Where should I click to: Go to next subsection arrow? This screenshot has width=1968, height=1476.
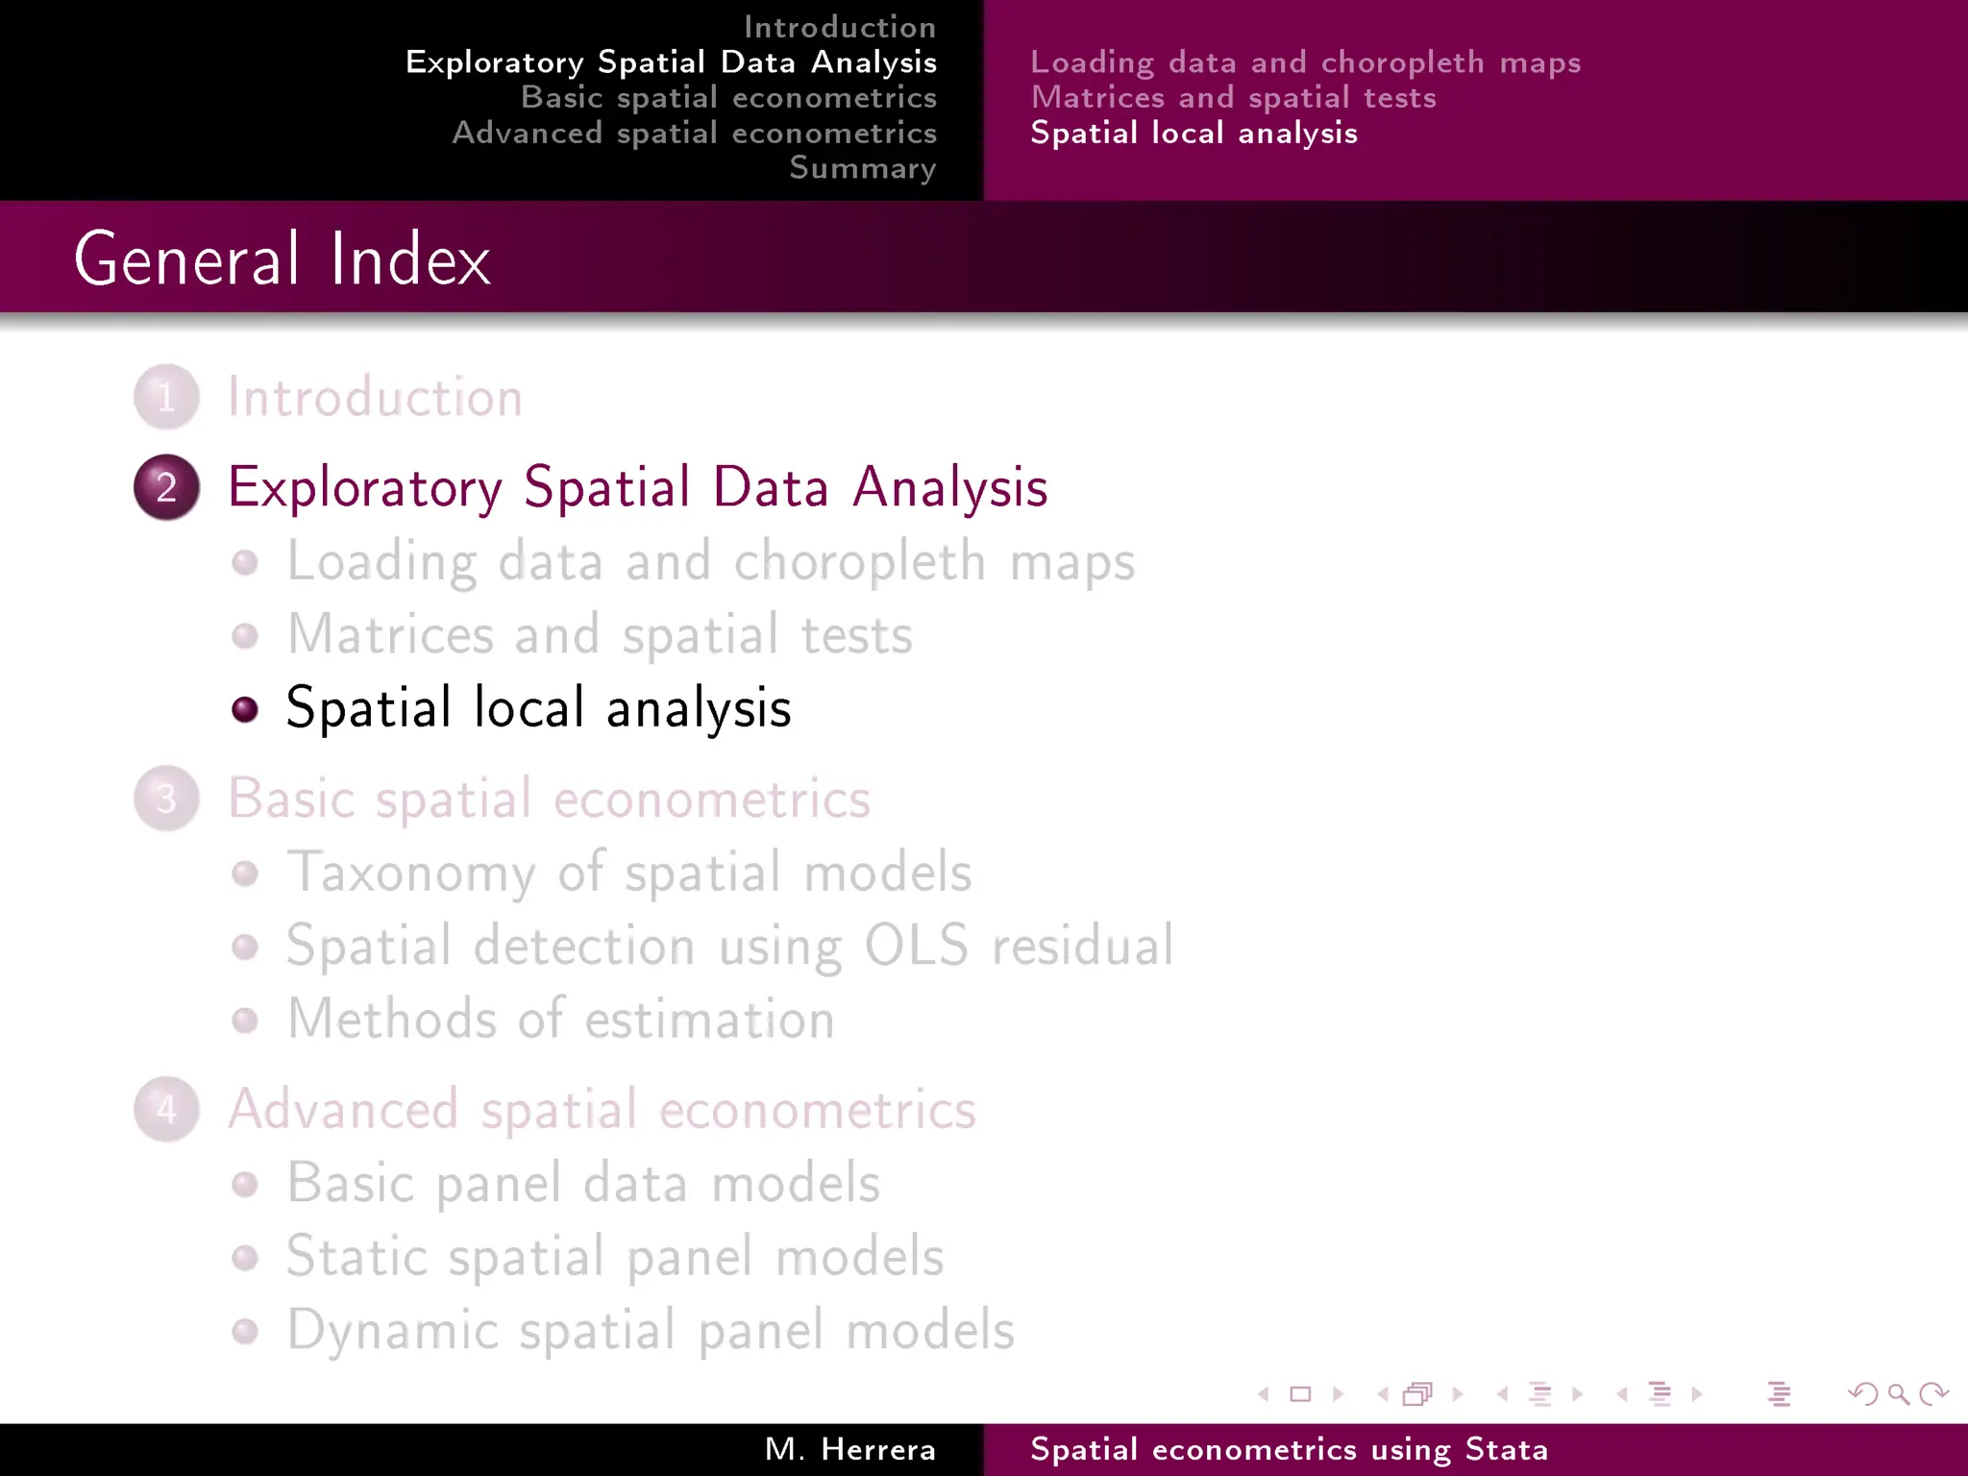(x=1577, y=1394)
